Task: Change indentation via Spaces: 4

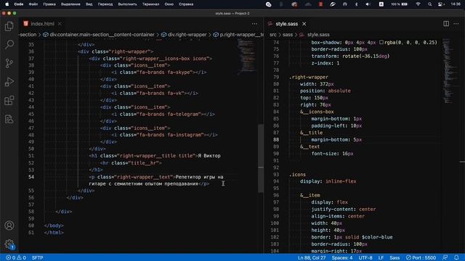Action: [x=342, y=258]
